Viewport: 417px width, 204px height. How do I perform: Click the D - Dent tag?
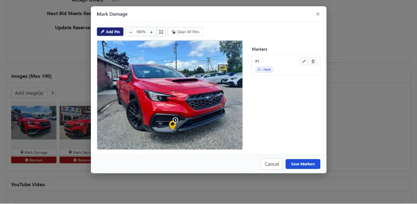(x=264, y=69)
